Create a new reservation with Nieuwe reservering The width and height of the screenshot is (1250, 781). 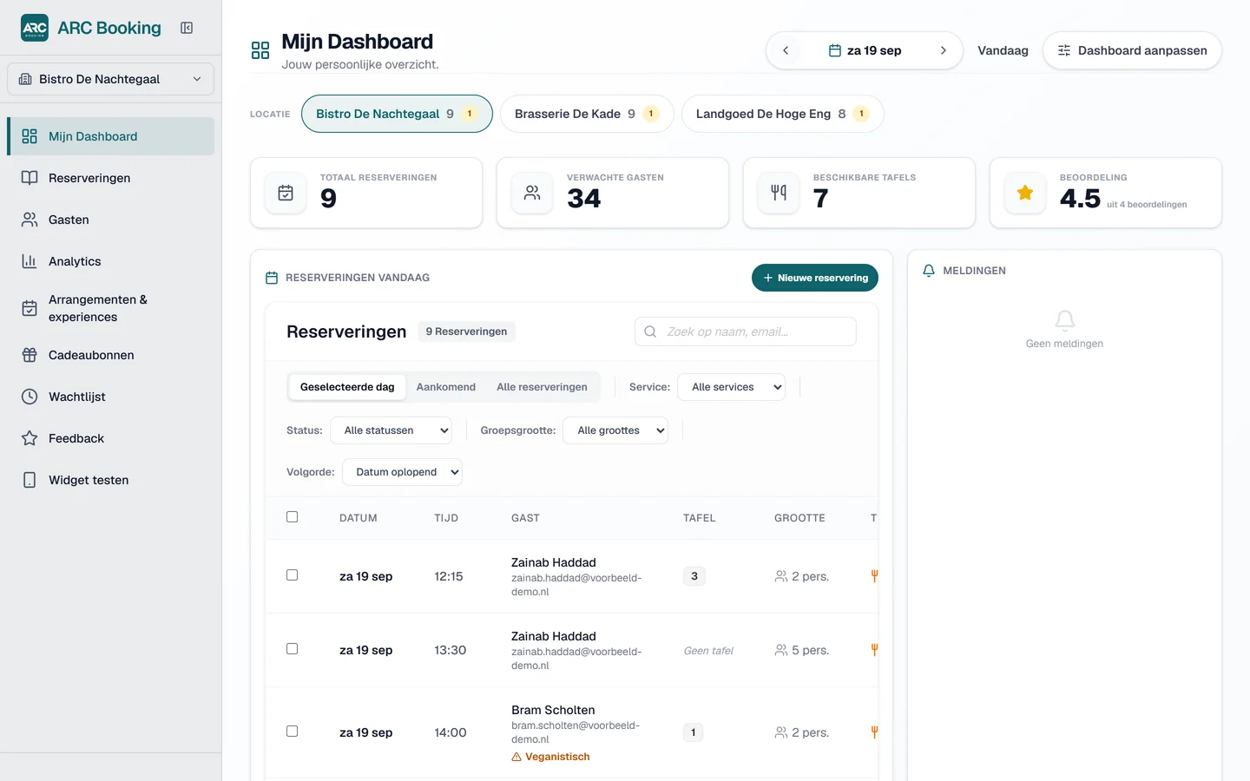[815, 278]
